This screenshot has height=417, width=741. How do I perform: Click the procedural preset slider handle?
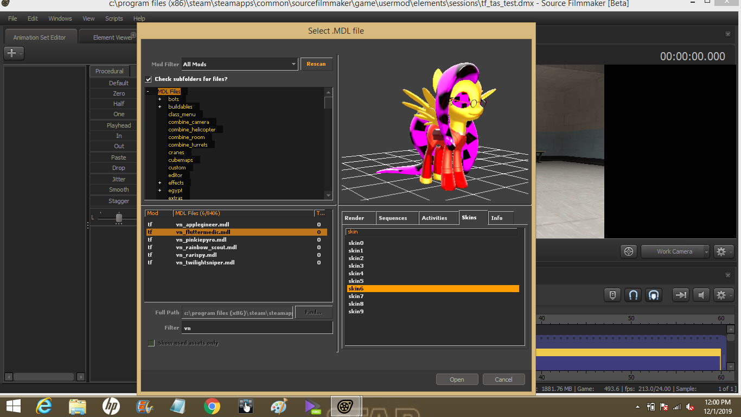[x=119, y=218]
